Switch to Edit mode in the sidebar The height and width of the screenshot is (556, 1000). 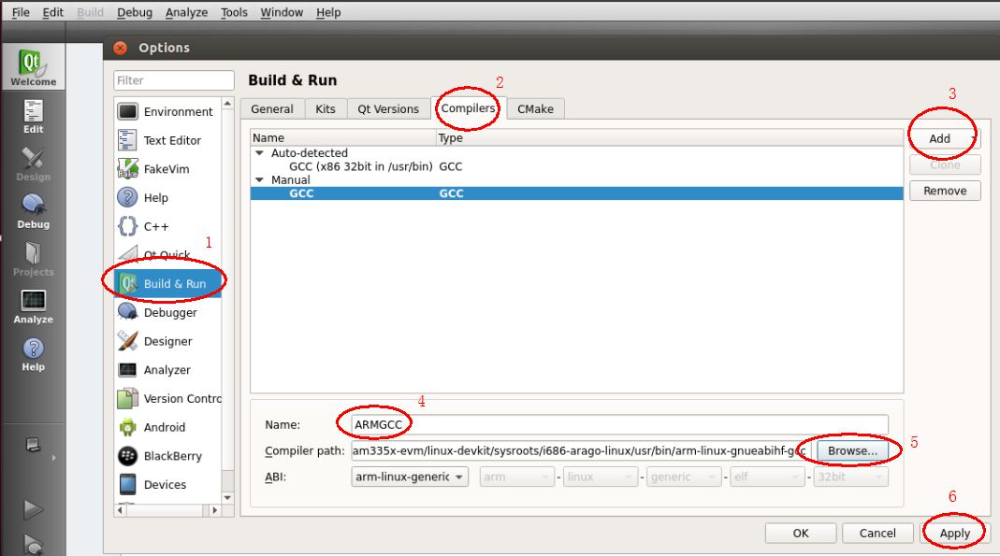point(33,117)
